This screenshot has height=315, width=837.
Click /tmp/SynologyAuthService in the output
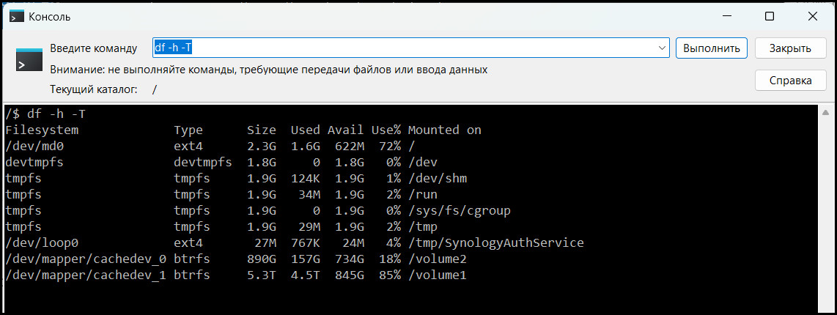[x=495, y=242]
